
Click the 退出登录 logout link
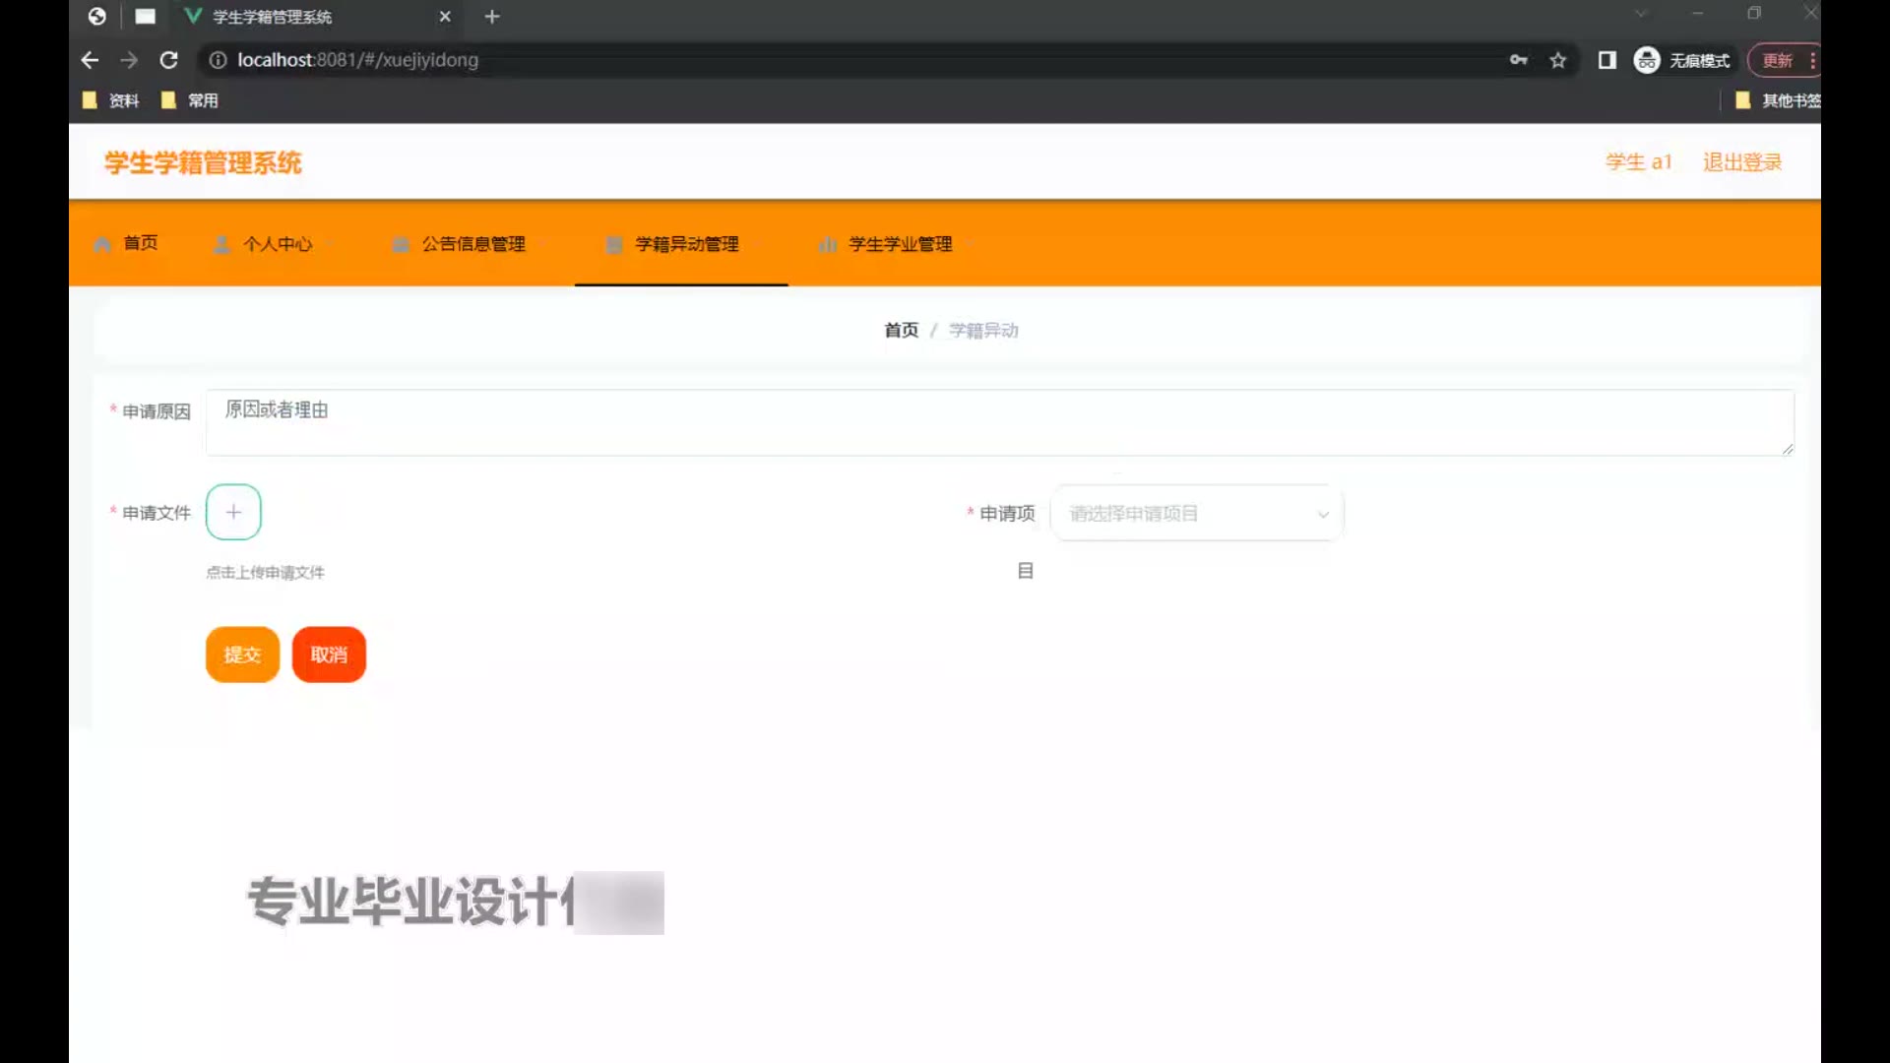(x=1741, y=162)
